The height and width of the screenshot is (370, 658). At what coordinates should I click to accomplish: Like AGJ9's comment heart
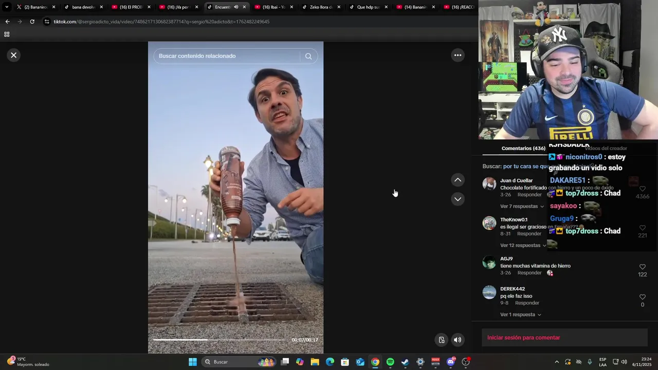coord(642,267)
